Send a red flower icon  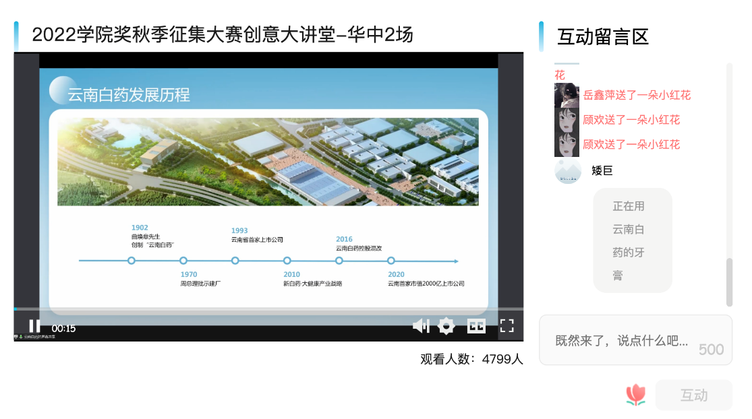[636, 395]
